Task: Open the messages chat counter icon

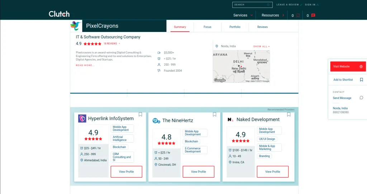Action: pos(313,15)
